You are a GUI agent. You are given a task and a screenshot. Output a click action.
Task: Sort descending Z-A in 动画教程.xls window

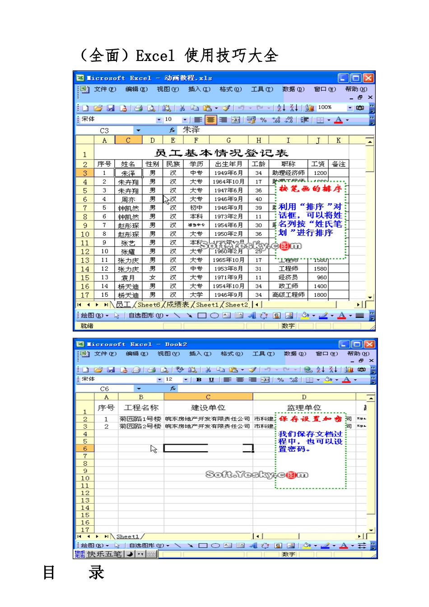point(294,107)
